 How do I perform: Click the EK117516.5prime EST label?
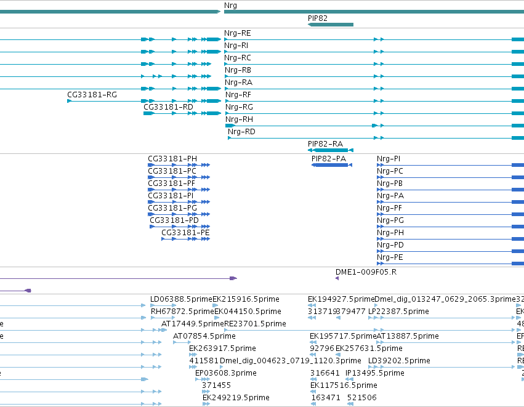pos(344,385)
